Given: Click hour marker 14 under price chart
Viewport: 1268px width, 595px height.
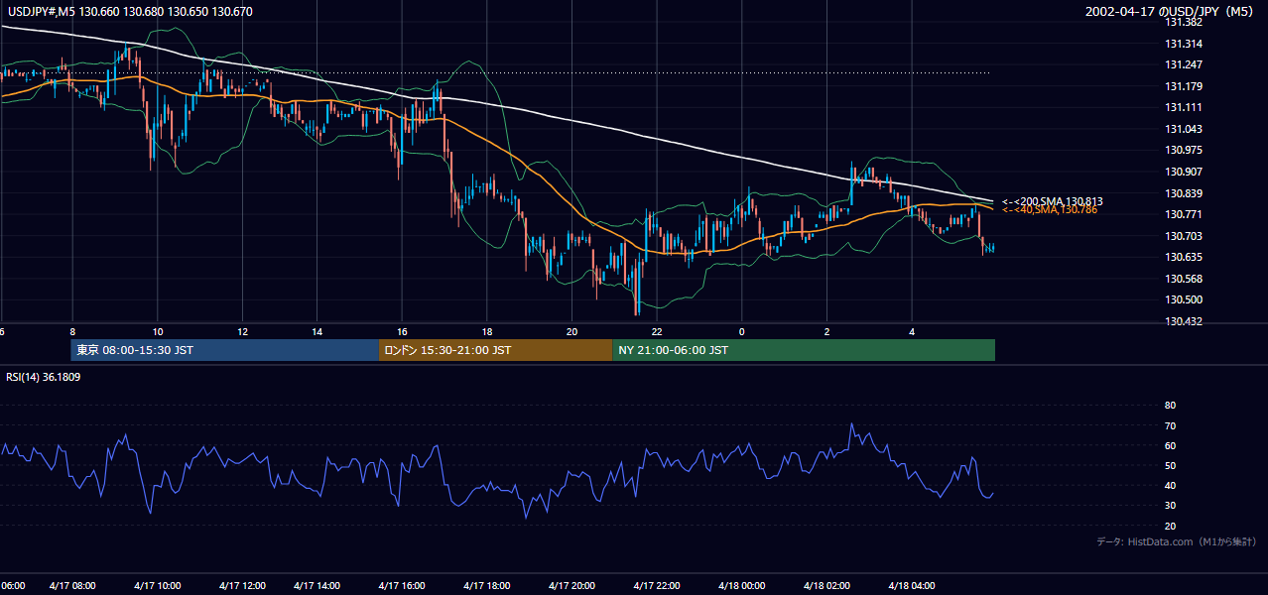Looking at the screenshot, I should [317, 332].
